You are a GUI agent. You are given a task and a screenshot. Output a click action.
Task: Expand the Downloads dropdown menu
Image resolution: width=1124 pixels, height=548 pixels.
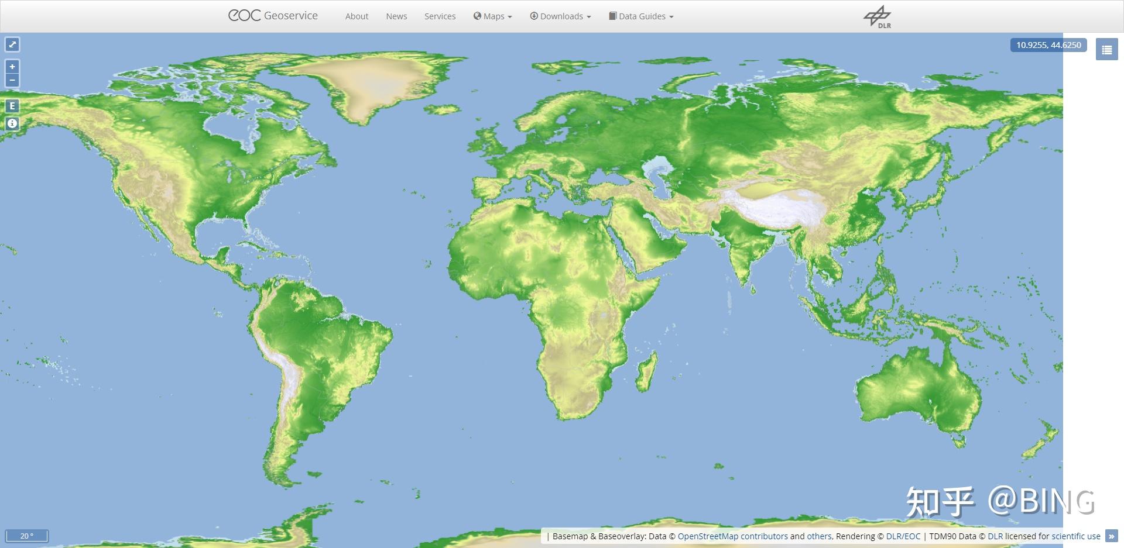coord(560,16)
